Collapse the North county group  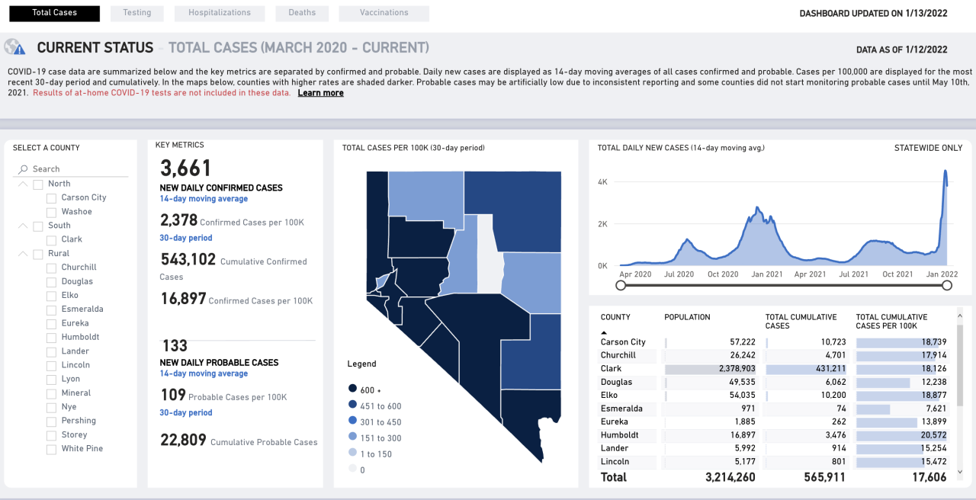[23, 184]
